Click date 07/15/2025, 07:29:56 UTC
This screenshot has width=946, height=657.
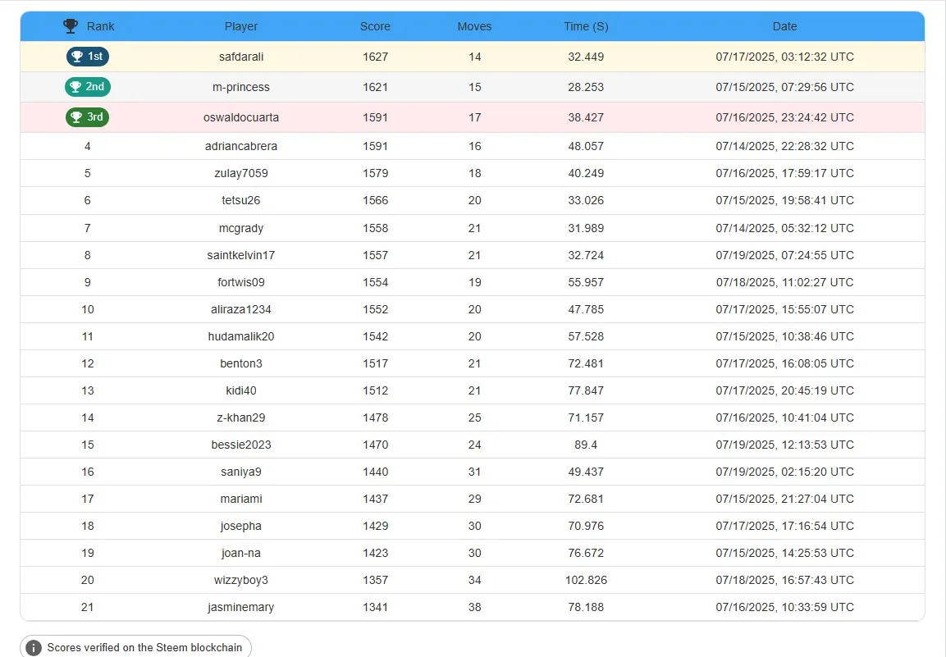[785, 87]
